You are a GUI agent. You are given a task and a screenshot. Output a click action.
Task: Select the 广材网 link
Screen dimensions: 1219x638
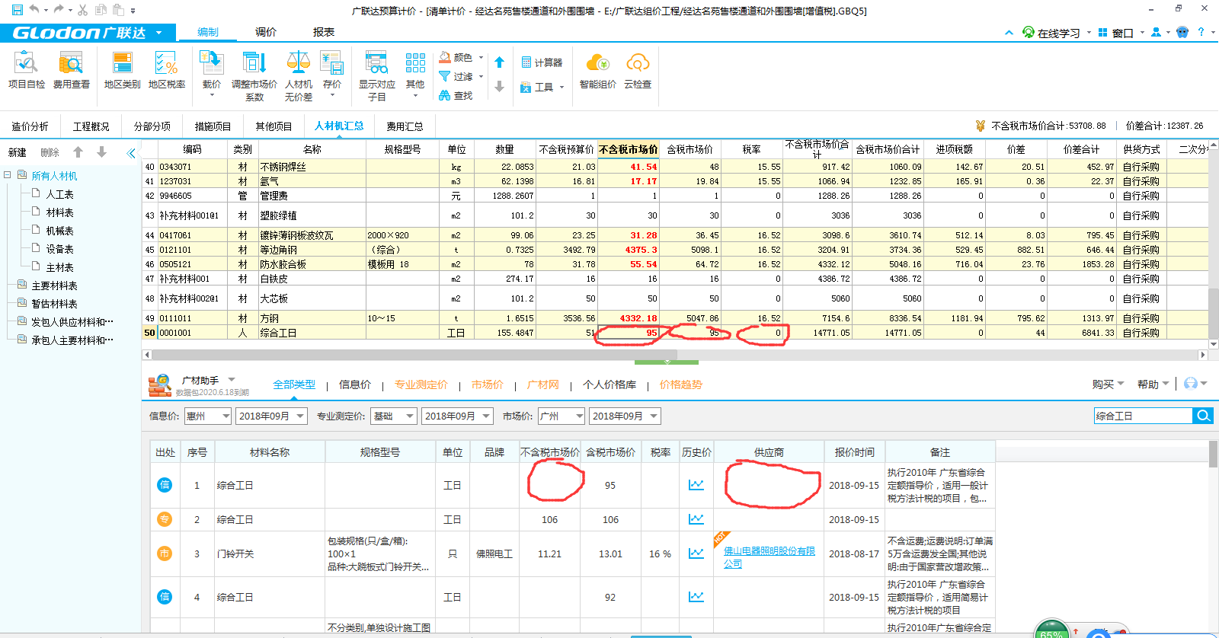pos(542,384)
